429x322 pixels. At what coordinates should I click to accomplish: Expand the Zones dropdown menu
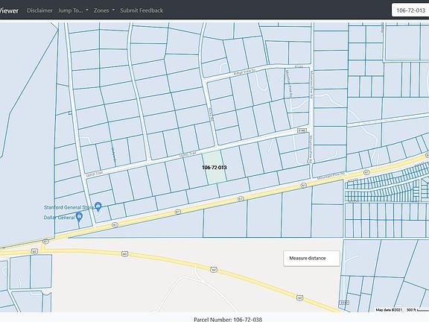pyautogui.click(x=104, y=10)
